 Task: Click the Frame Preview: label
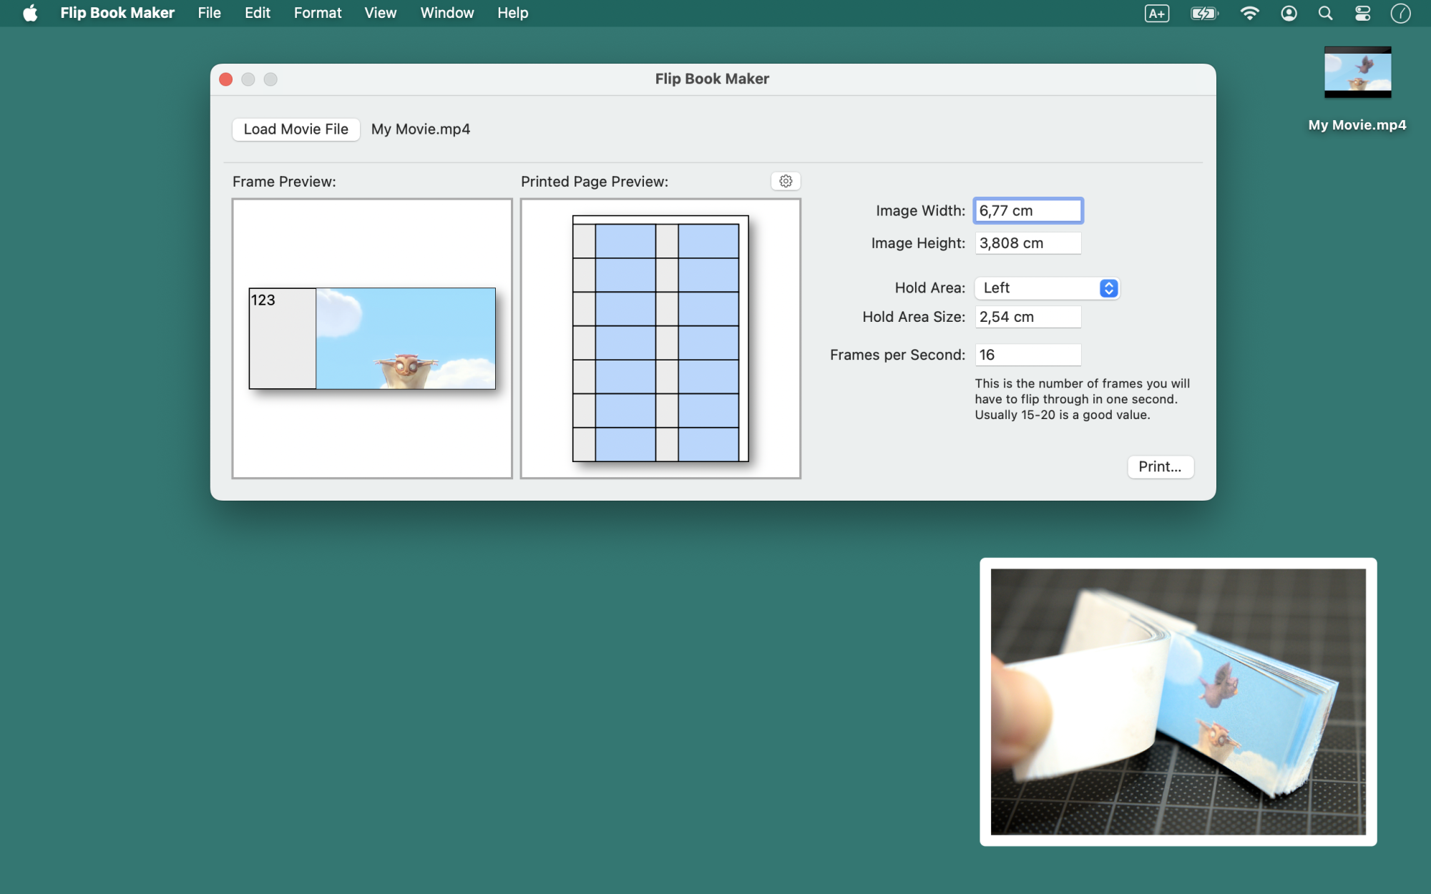point(284,182)
